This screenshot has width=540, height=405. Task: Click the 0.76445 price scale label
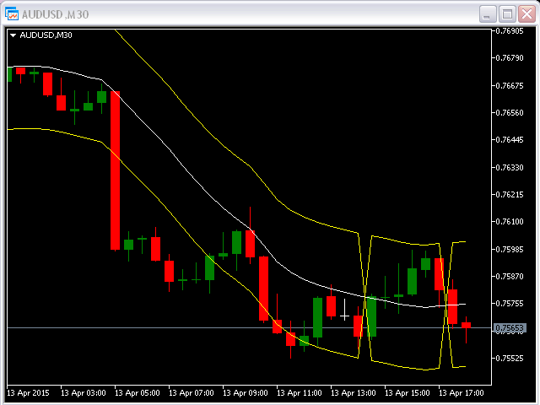click(510, 140)
